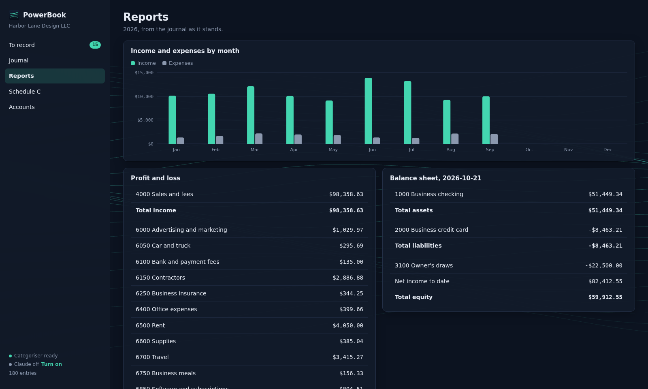This screenshot has width=648, height=389.
Task: Click the 6700 Travel amount $3,415.27
Action: pos(348,357)
